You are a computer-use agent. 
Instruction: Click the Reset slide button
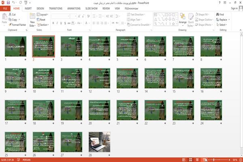click(41, 20)
